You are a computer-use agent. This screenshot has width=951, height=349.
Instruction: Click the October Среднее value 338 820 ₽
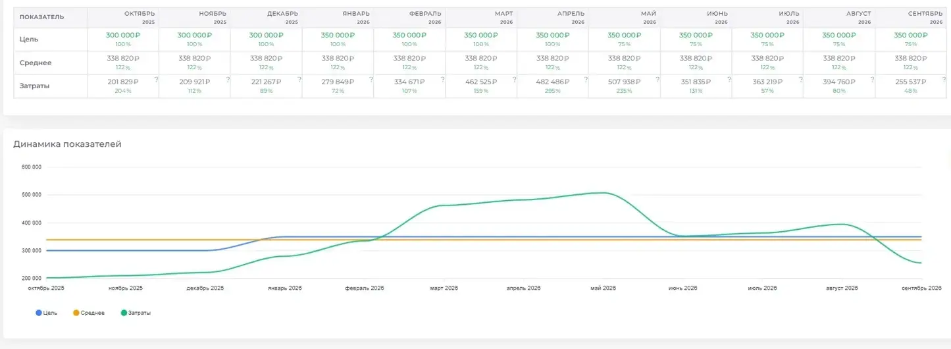click(123, 58)
